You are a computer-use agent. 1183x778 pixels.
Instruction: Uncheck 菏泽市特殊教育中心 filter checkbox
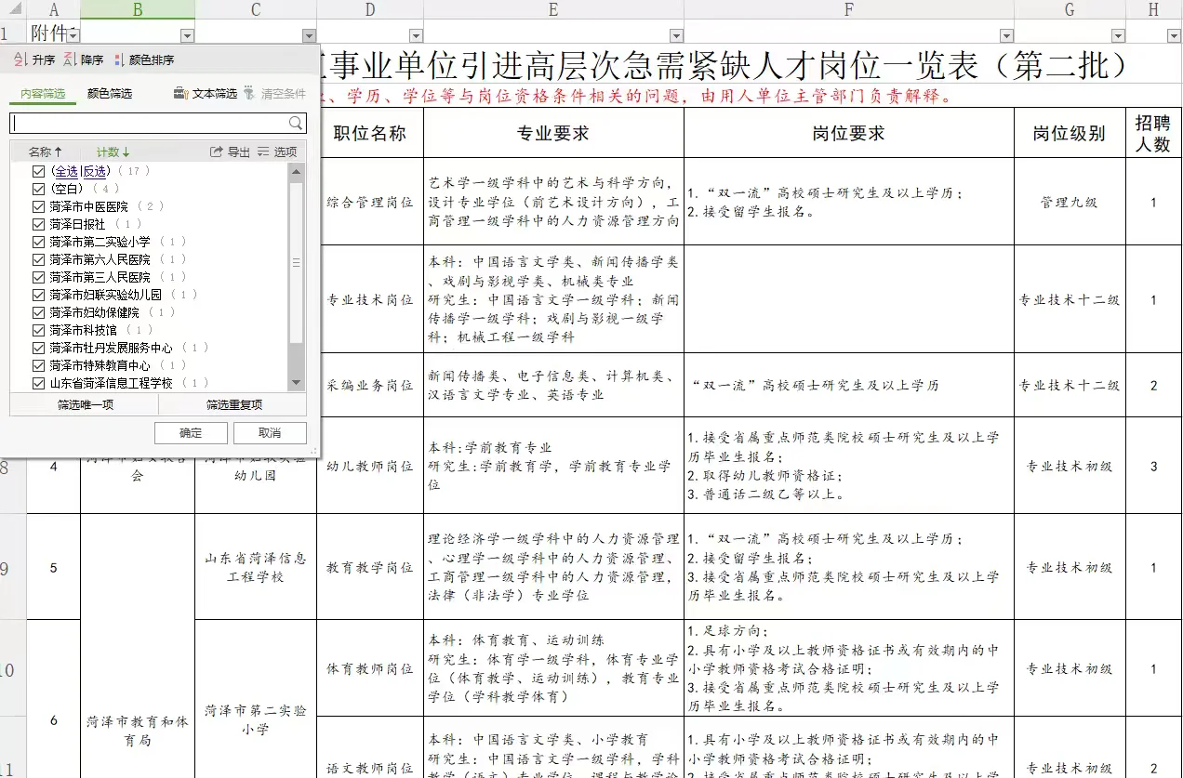[x=38, y=365]
